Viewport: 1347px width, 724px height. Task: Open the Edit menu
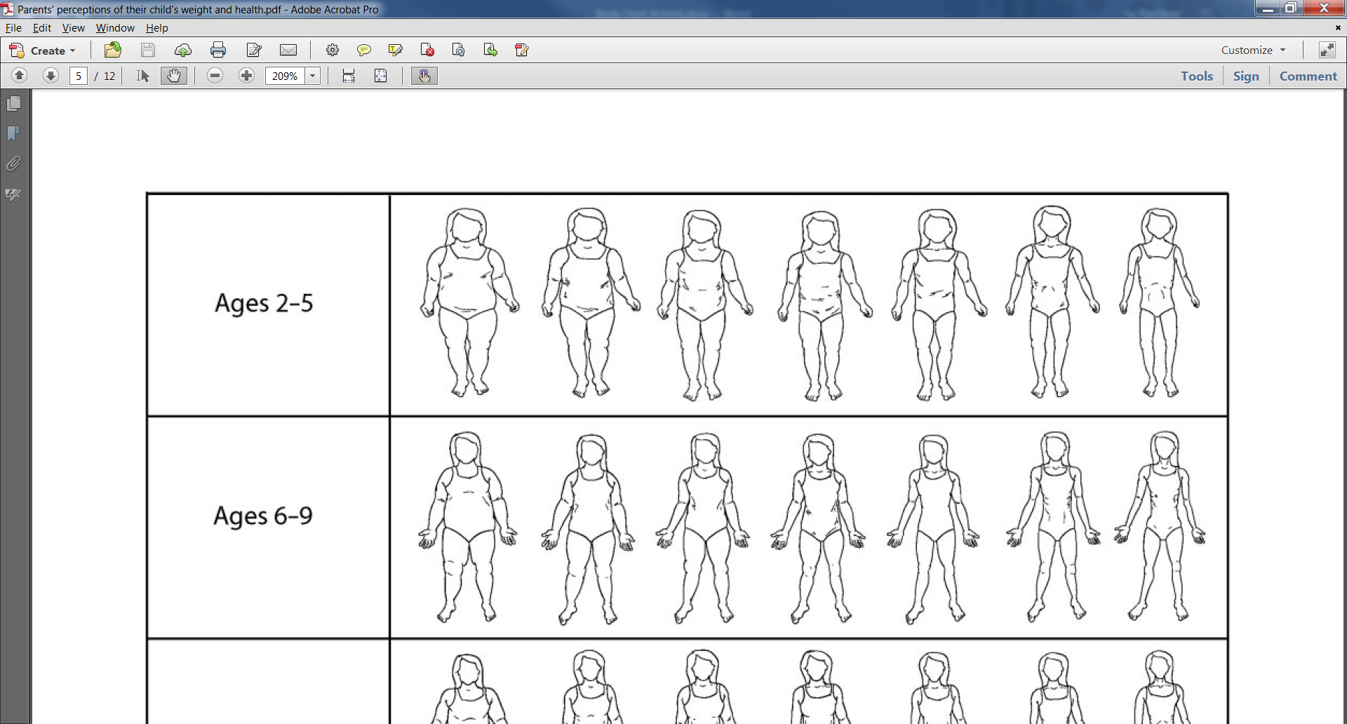(42, 28)
